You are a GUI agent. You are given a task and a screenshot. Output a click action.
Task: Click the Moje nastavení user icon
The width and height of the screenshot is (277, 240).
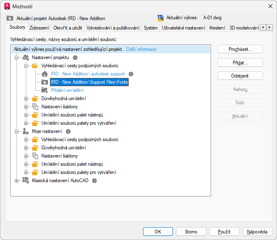(25, 131)
